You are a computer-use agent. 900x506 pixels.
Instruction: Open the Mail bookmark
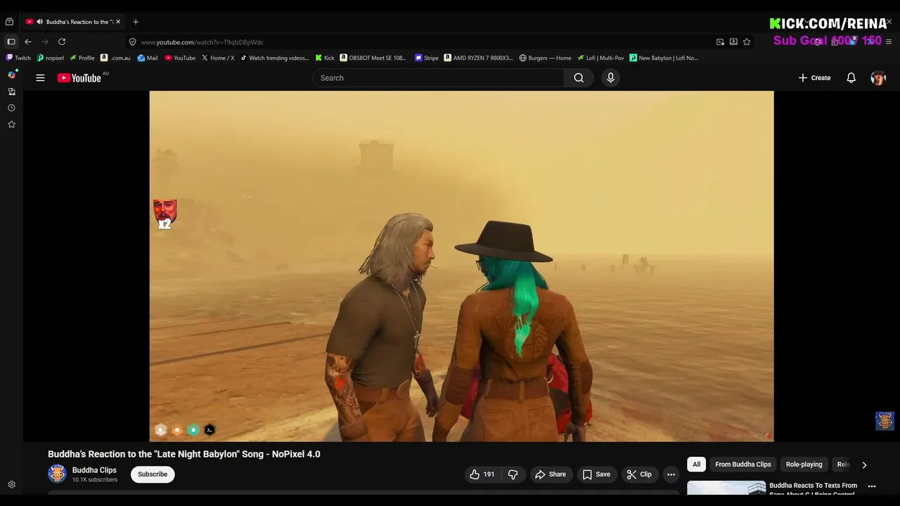(x=148, y=58)
